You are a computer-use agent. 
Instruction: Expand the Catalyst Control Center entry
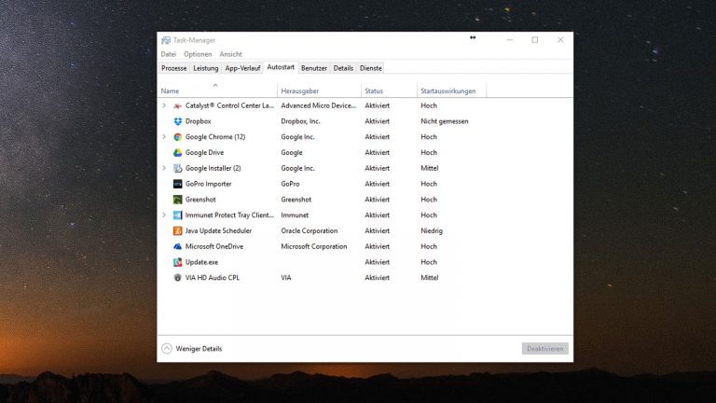pyautogui.click(x=164, y=105)
